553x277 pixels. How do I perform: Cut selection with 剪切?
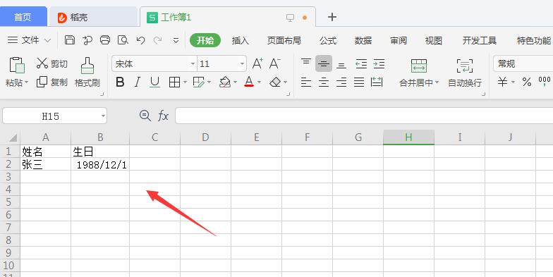52,63
